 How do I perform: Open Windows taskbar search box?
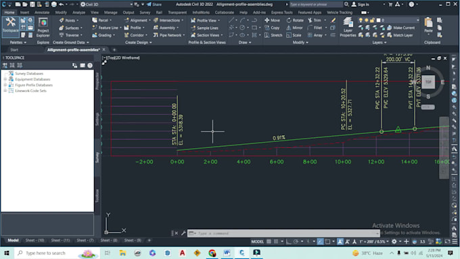57,253
